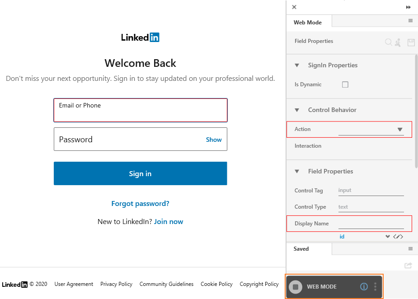Stop recording with the WEB MODE stop button
Image resolution: width=418 pixels, height=299 pixels.
(x=296, y=287)
